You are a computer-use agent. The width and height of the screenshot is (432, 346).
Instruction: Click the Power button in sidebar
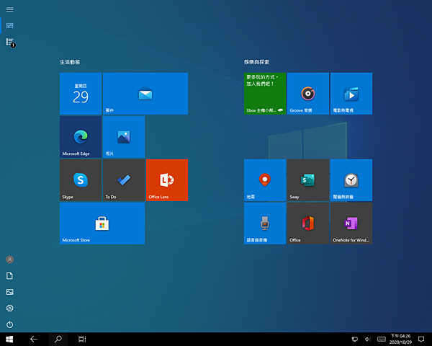[x=9, y=325]
